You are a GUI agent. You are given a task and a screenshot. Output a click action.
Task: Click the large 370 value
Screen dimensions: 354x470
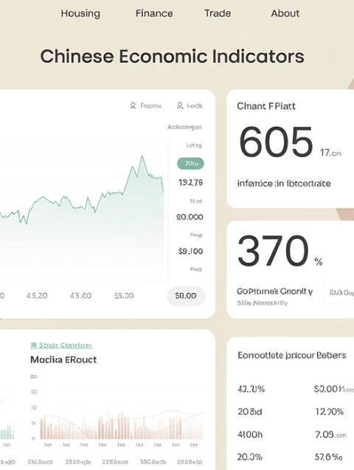point(273,251)
